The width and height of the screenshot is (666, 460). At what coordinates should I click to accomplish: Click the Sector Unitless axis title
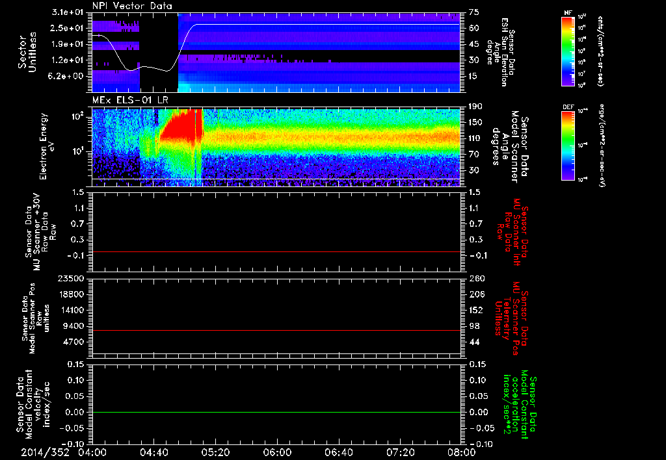coord(27,52)
